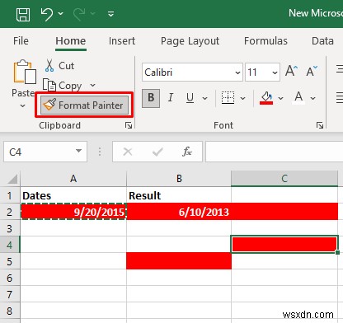Open Customize Quick Access Toolbar menu
This screenshot has width=343, height=323.
(x=110, y=14)
